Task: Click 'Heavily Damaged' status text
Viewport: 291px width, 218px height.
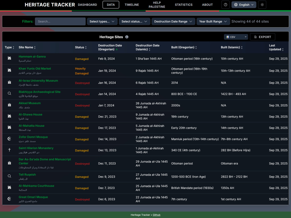Action: 82,71
